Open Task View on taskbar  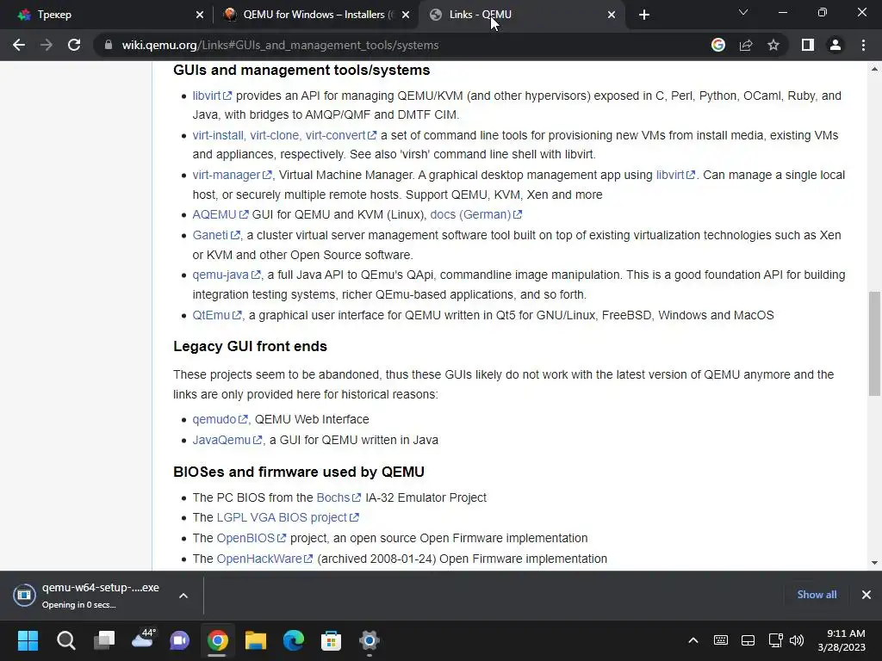104,640
